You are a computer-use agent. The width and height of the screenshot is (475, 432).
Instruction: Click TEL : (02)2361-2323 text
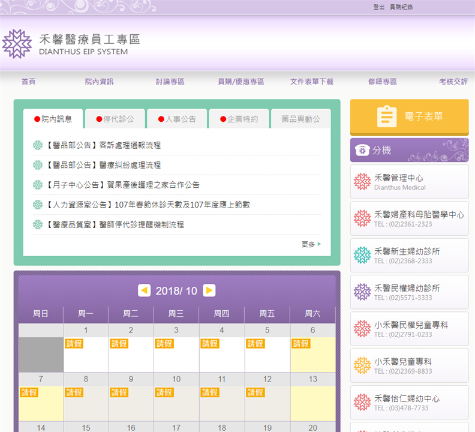(403, 224)
